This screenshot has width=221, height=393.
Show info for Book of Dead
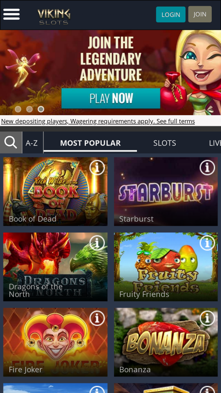[x=97, y=167]
